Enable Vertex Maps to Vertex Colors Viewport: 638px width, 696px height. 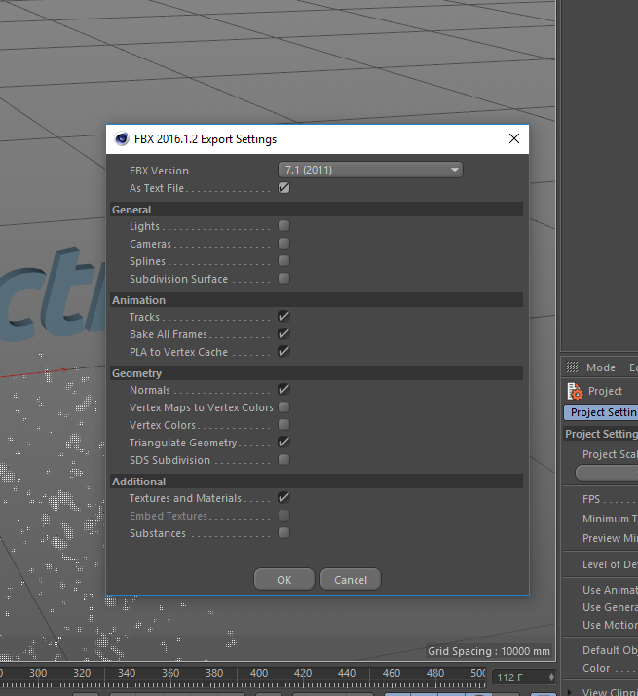(x=284, y=407)
